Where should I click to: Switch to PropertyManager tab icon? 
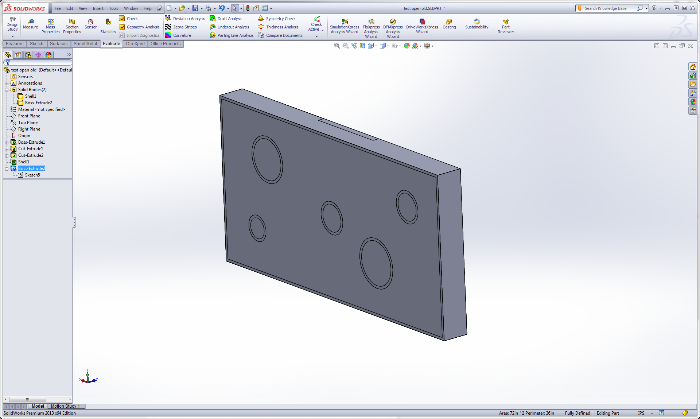point(18,55)
